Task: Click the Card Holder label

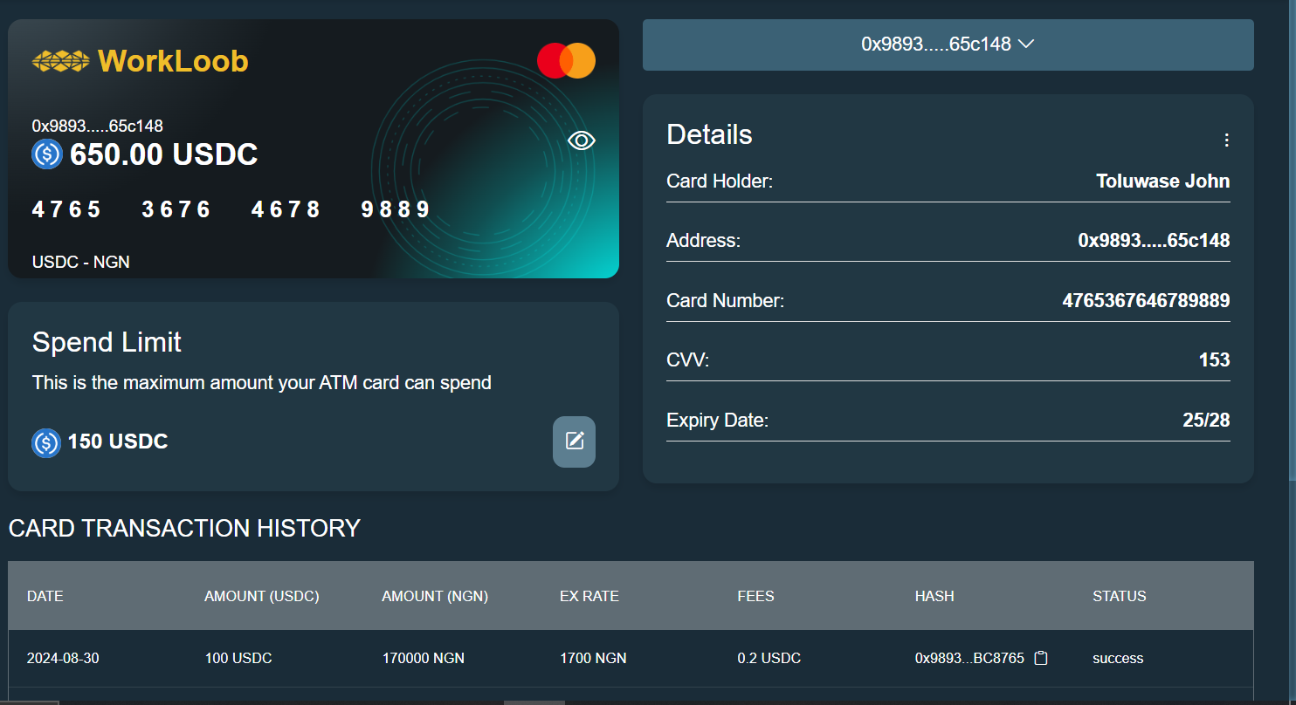Action: click(720, 181)
